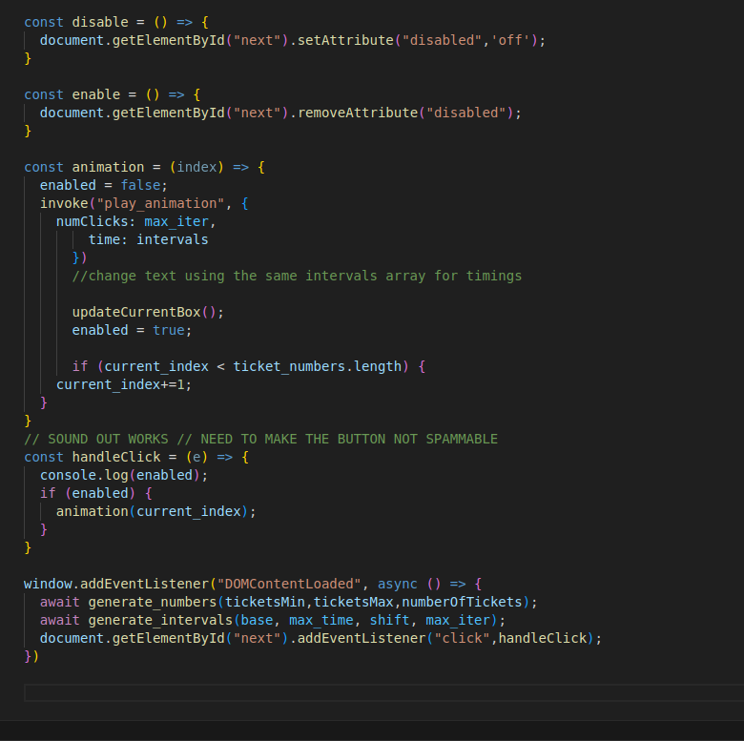
Task: Click the "time: intervals" line
Action: [x=148, y=239]
